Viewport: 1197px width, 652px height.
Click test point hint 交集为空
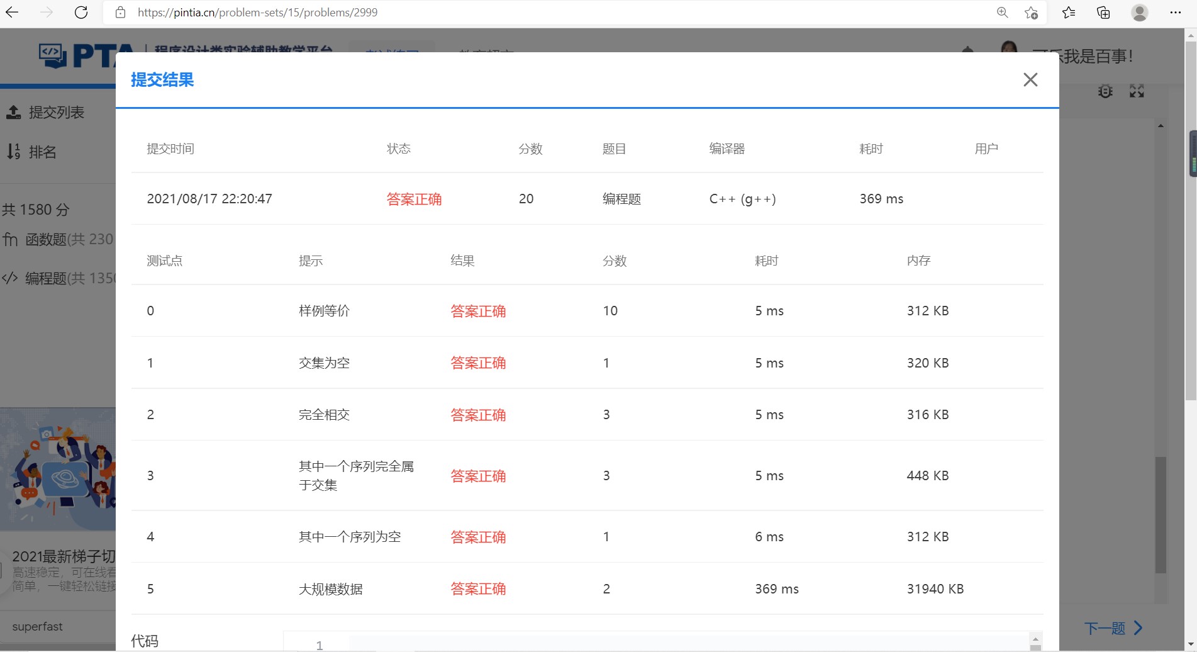pos(324,363)
